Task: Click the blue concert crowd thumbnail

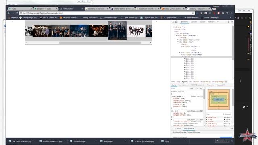Action: 80,31
